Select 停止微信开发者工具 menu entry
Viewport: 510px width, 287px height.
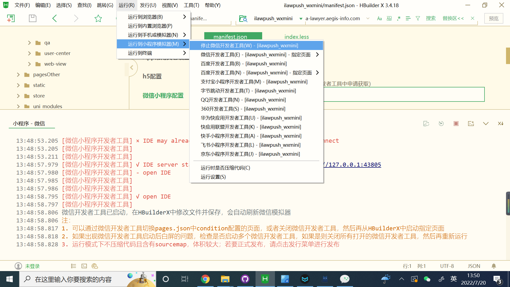(249, 45)
